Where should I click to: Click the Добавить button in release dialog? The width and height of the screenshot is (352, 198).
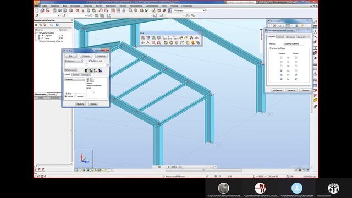pos(277,90)
